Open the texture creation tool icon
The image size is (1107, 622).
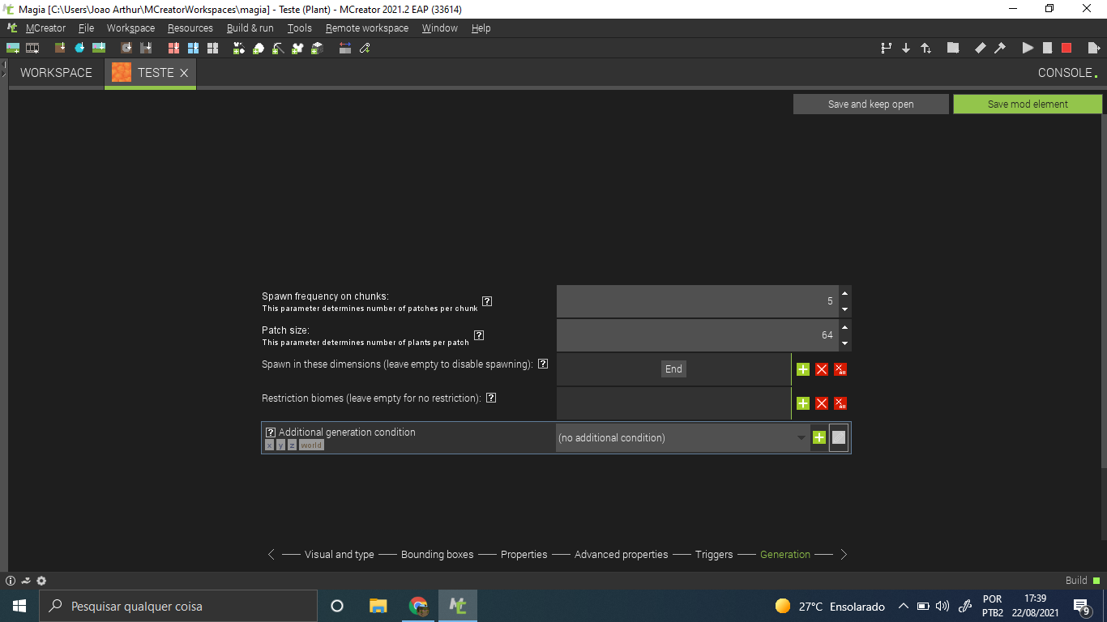(365, 48)
